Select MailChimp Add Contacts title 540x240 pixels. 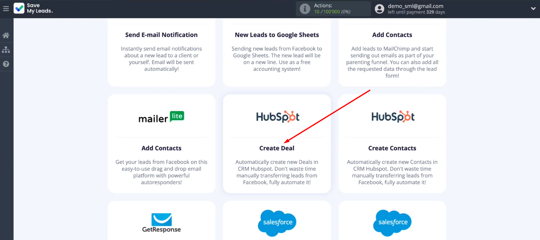[x=392, y=35]
